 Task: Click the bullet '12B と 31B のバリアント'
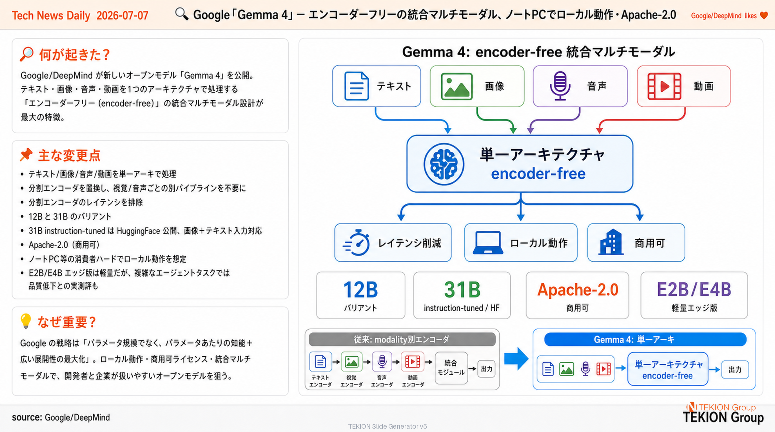point(70,216)
